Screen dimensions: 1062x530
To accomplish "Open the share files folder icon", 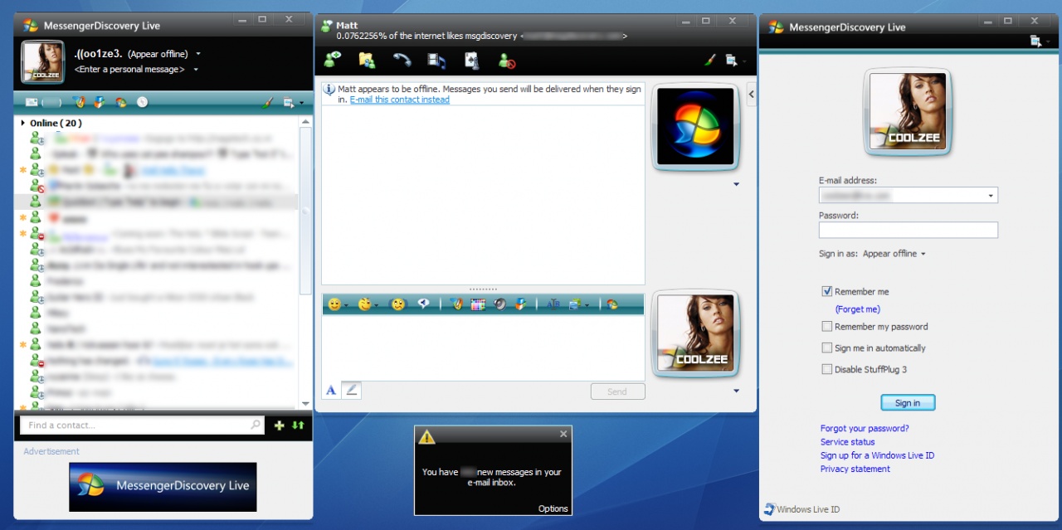I will coord(367,60).
